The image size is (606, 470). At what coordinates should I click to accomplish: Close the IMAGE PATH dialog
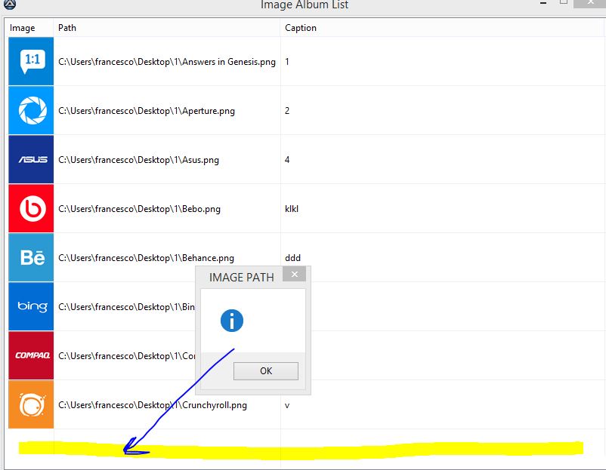pos(295,274)
